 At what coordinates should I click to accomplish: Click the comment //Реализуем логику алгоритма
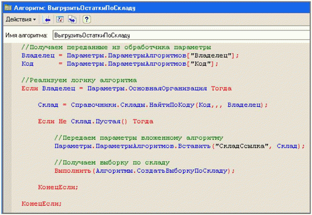coord(79,80)
